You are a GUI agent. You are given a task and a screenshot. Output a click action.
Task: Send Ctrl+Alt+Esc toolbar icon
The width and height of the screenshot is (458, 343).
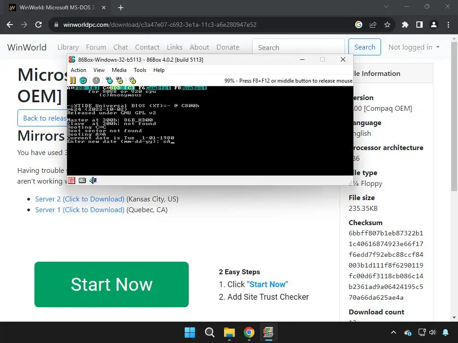pyautogui.click(x=119, y=80)
